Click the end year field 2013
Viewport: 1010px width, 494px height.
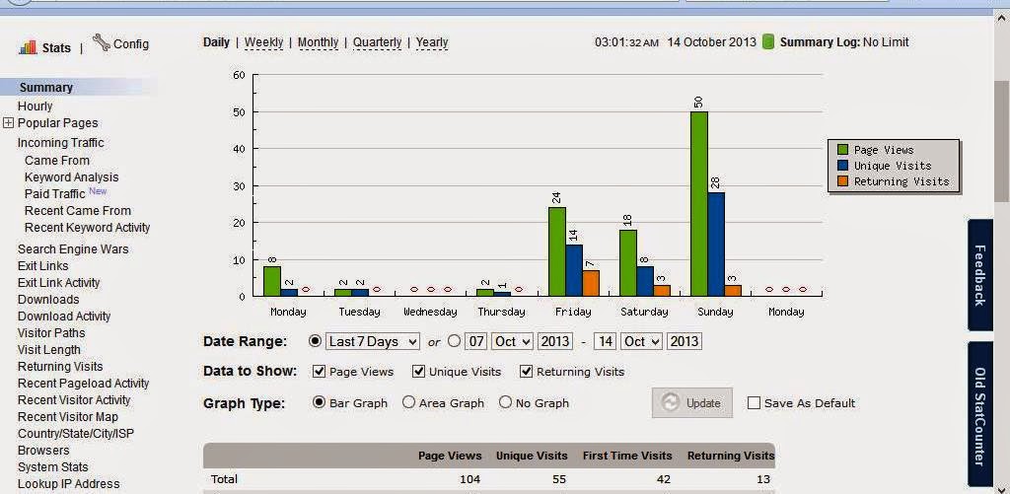tap(685, 341)
